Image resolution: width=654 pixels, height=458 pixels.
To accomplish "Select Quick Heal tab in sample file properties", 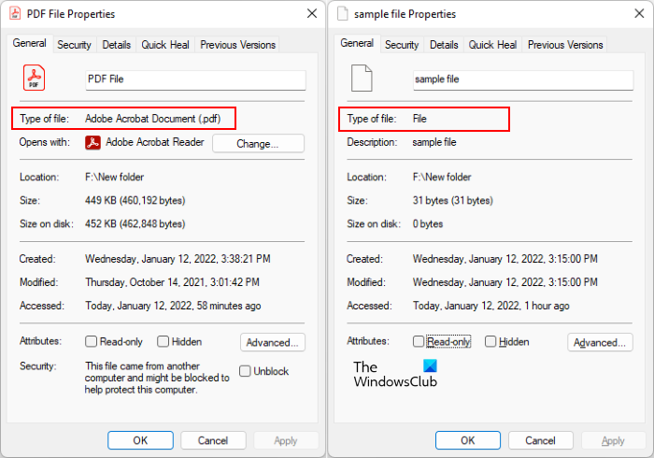I will click(x=492, y=45).
